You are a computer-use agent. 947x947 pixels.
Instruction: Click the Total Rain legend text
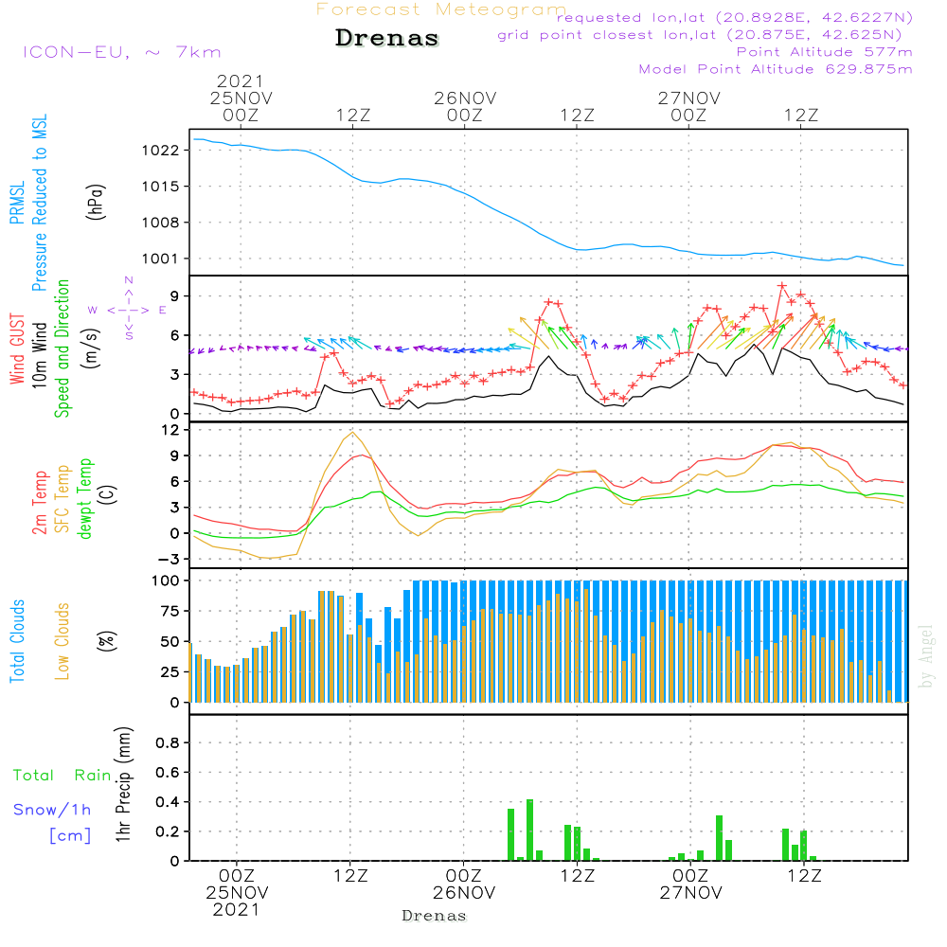(x=63, y=775)
